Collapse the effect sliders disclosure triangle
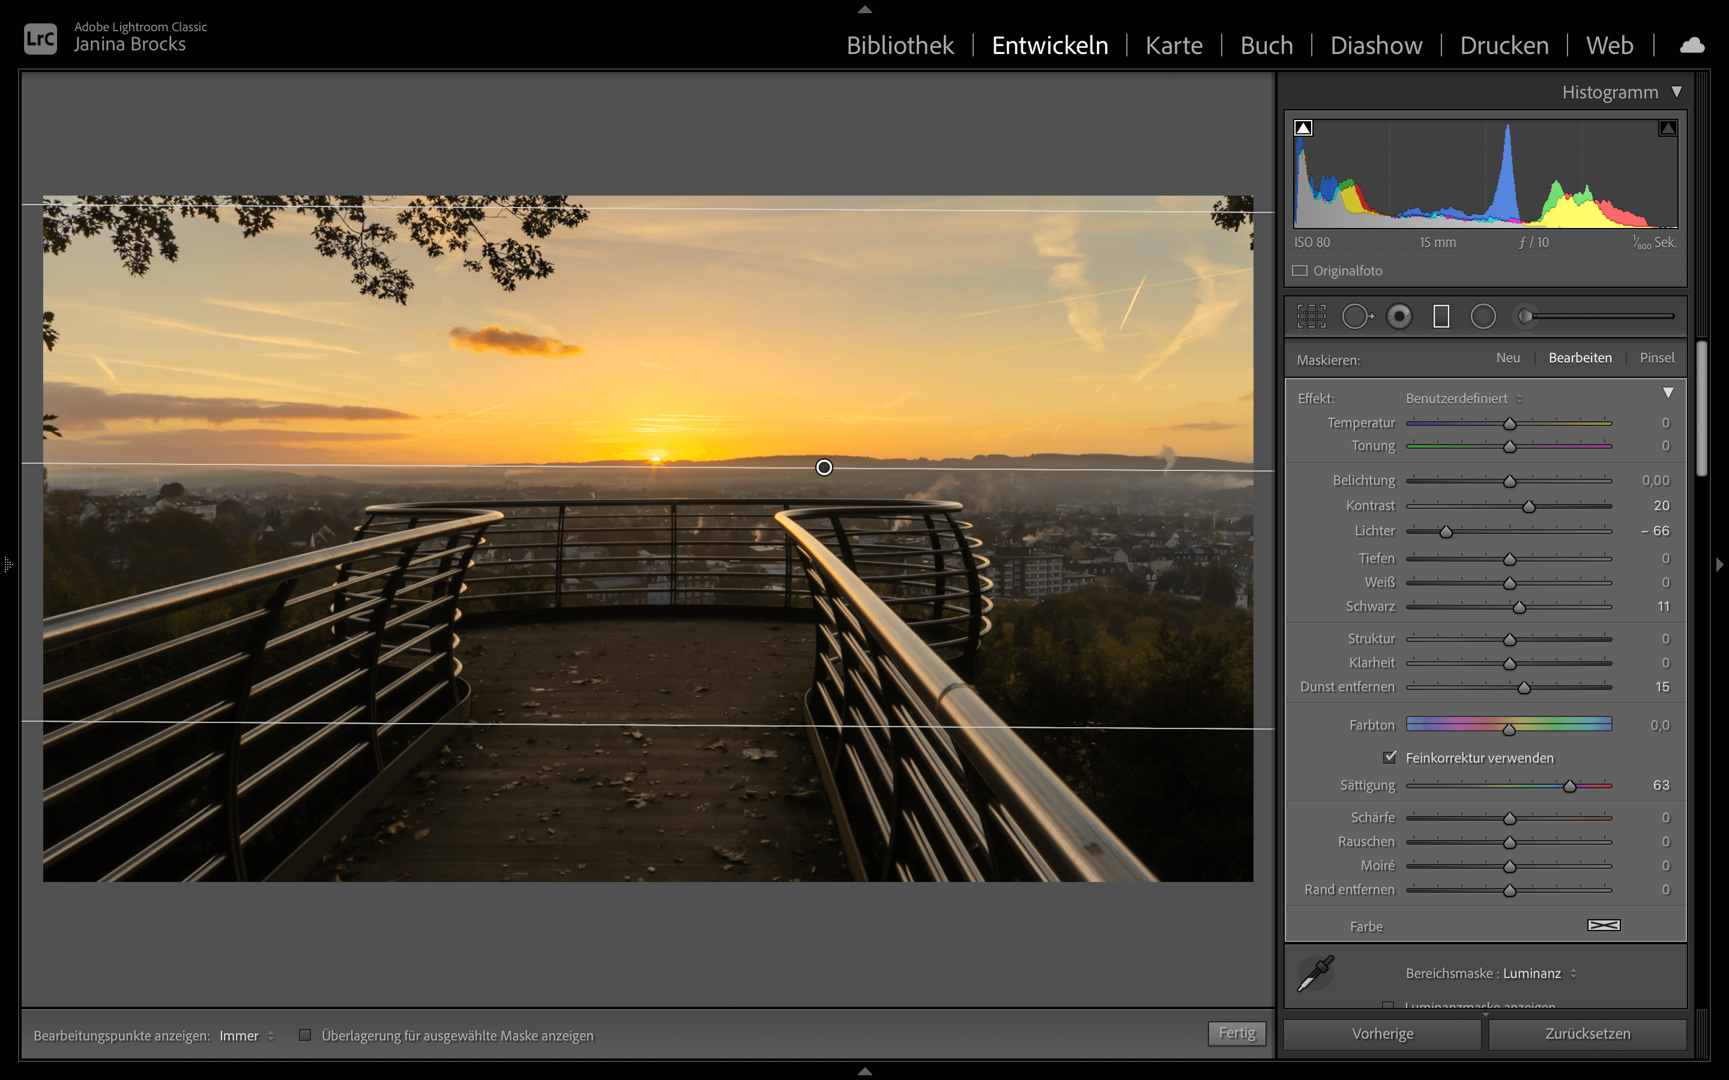This screenshot has width=1729, height=1080. coord(1668,393)
